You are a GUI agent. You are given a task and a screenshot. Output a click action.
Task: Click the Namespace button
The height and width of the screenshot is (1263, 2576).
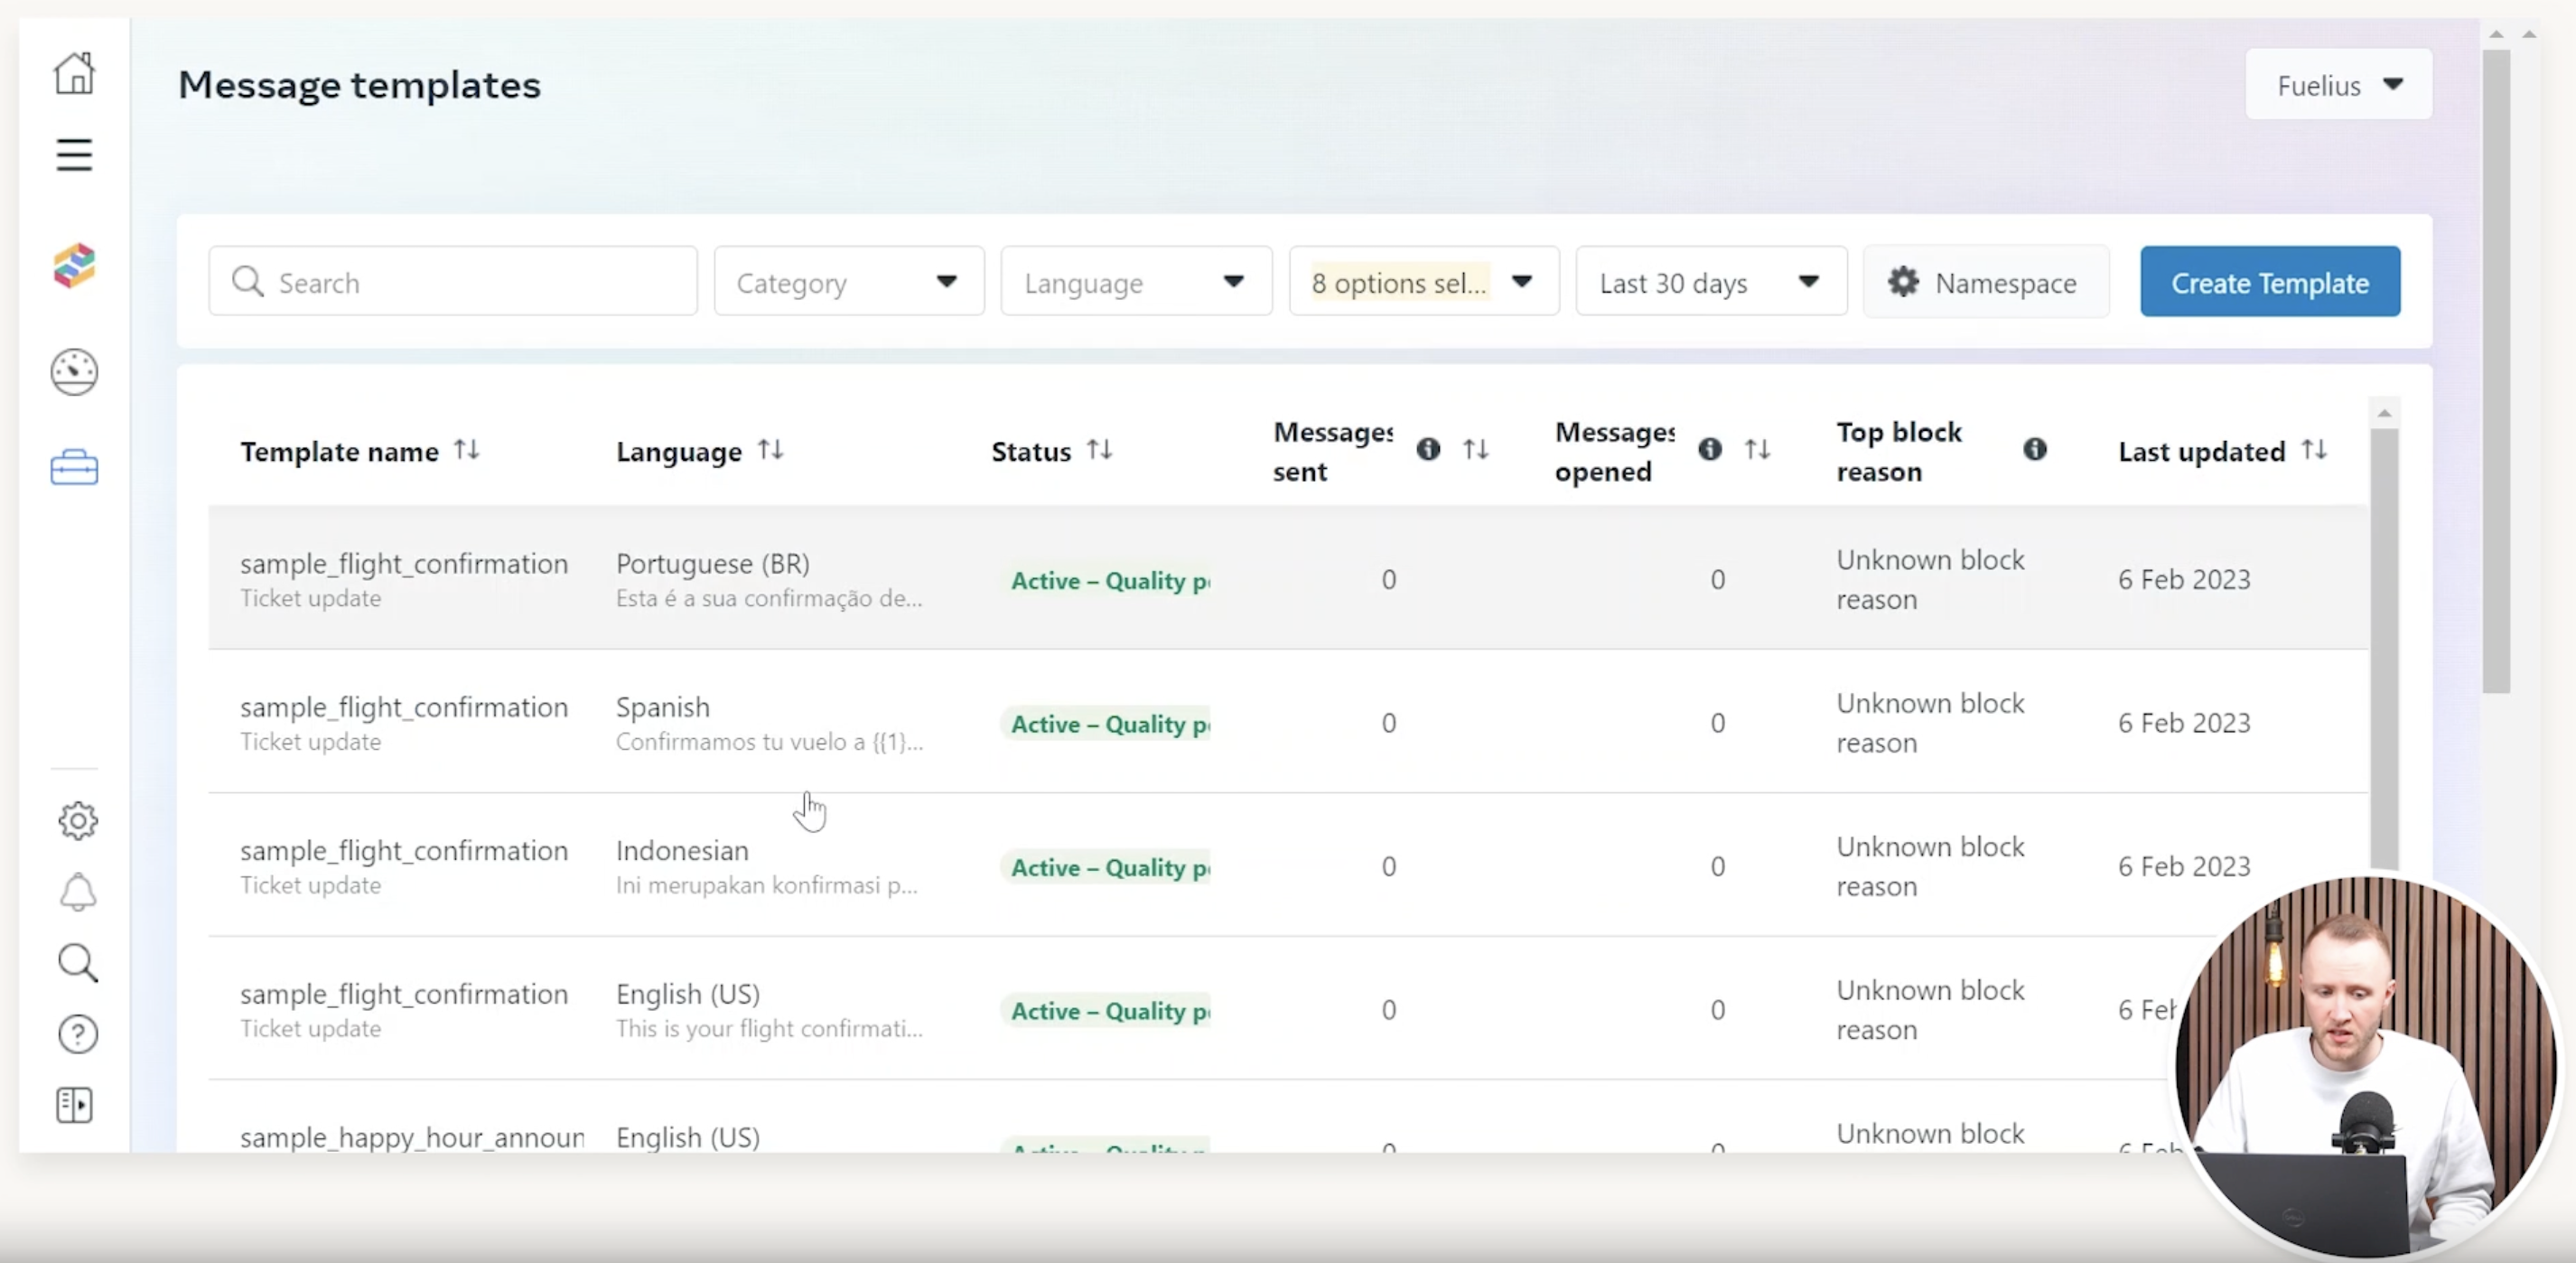[x=1986, y=282]
